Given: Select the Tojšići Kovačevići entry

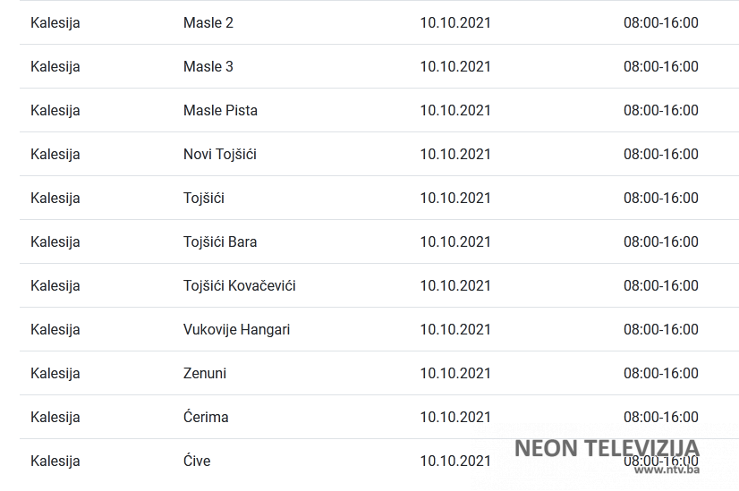Looking at the screenshot, I should point(240,285).
